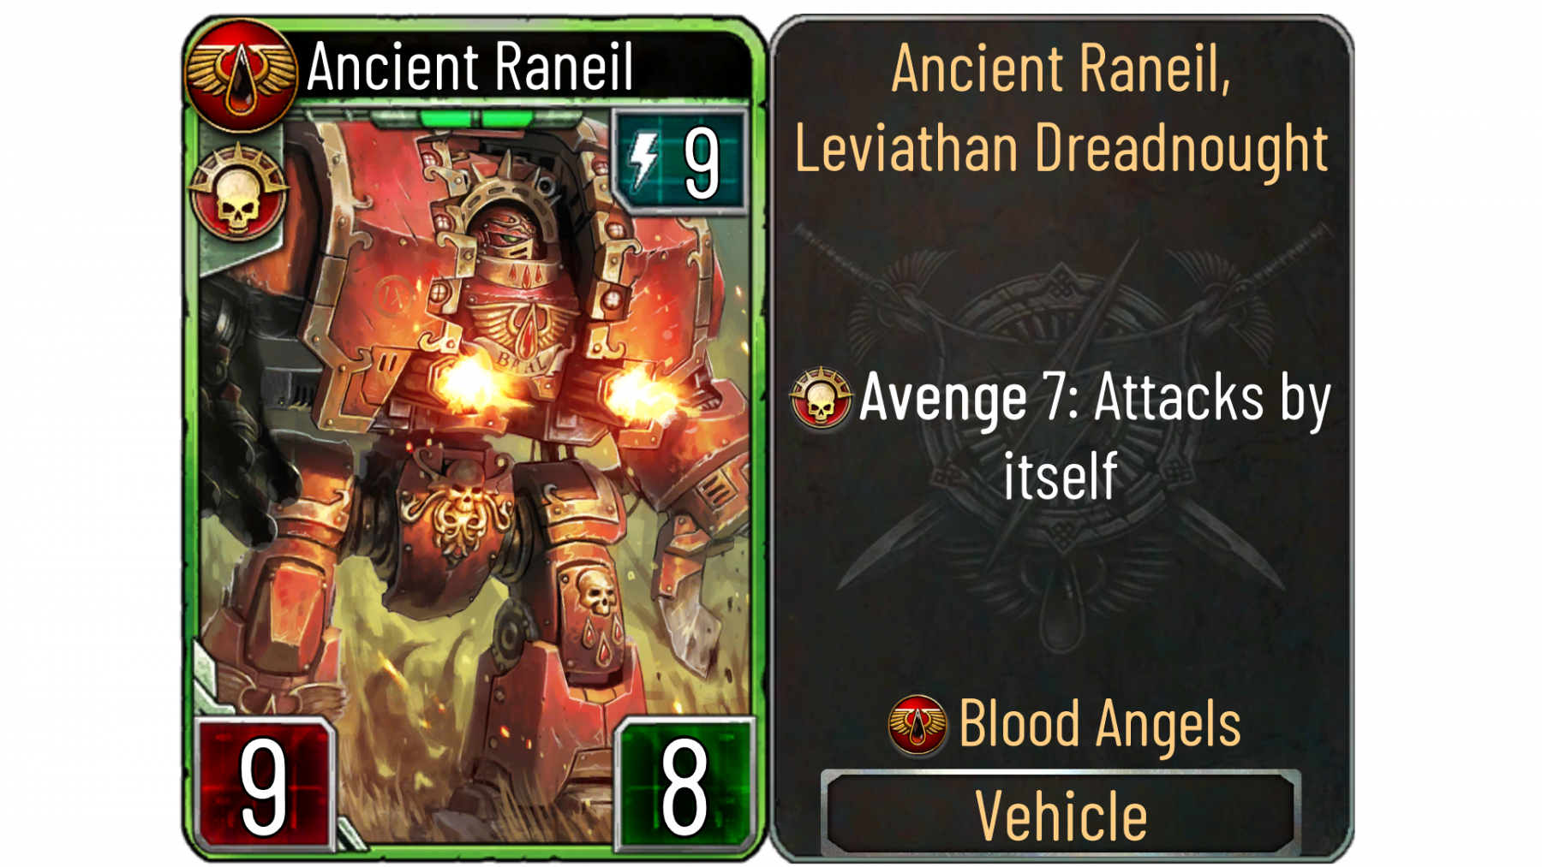The height and width of the screenshot is (867, 1542).
Task: Click the Blood Angels icon in the info panel
Action: tap(917, 725)
